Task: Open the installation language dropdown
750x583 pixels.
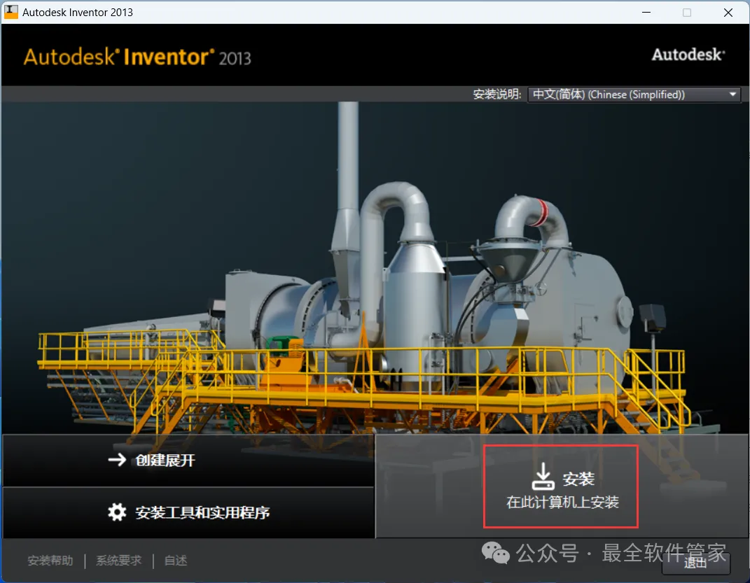Action: click(x=634, y=94)
